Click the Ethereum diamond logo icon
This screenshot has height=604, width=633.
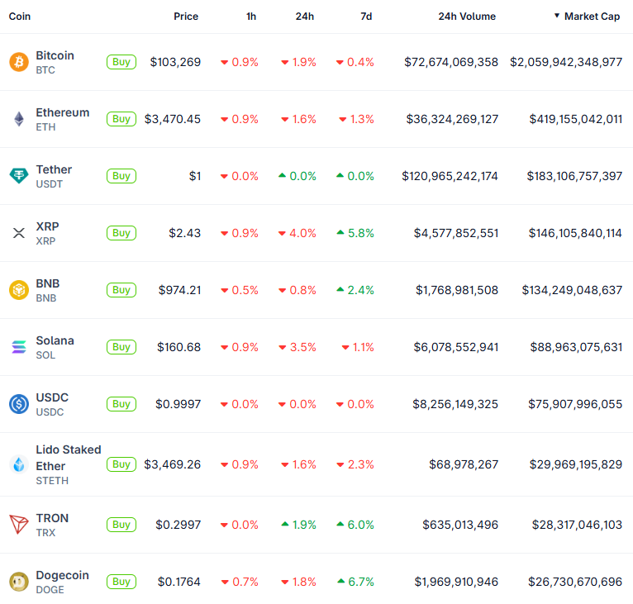(x=18, y=119)
